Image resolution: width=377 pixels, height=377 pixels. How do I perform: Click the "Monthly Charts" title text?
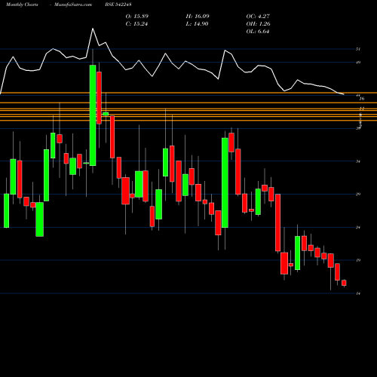(22, 5)
